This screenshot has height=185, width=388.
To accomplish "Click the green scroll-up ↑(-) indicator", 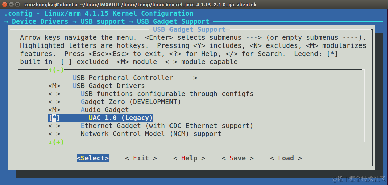I will pos(56,70).
